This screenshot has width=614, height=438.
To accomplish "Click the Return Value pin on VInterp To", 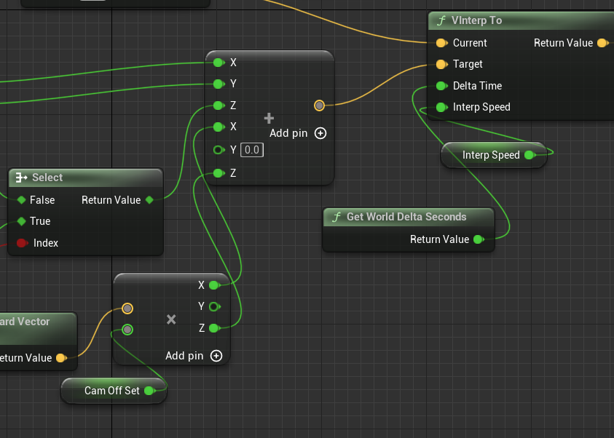I will click(x=603, y=43).
